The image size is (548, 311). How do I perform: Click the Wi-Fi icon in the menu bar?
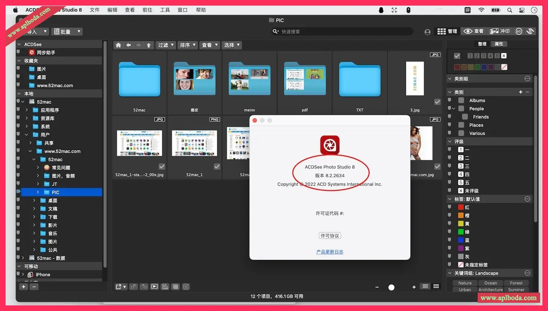(481, 10)
